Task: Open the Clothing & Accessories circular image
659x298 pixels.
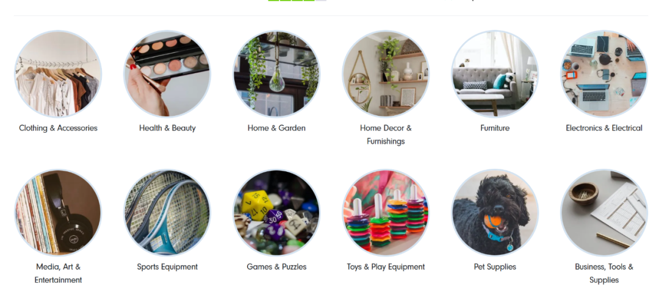Action: [58, 74]
